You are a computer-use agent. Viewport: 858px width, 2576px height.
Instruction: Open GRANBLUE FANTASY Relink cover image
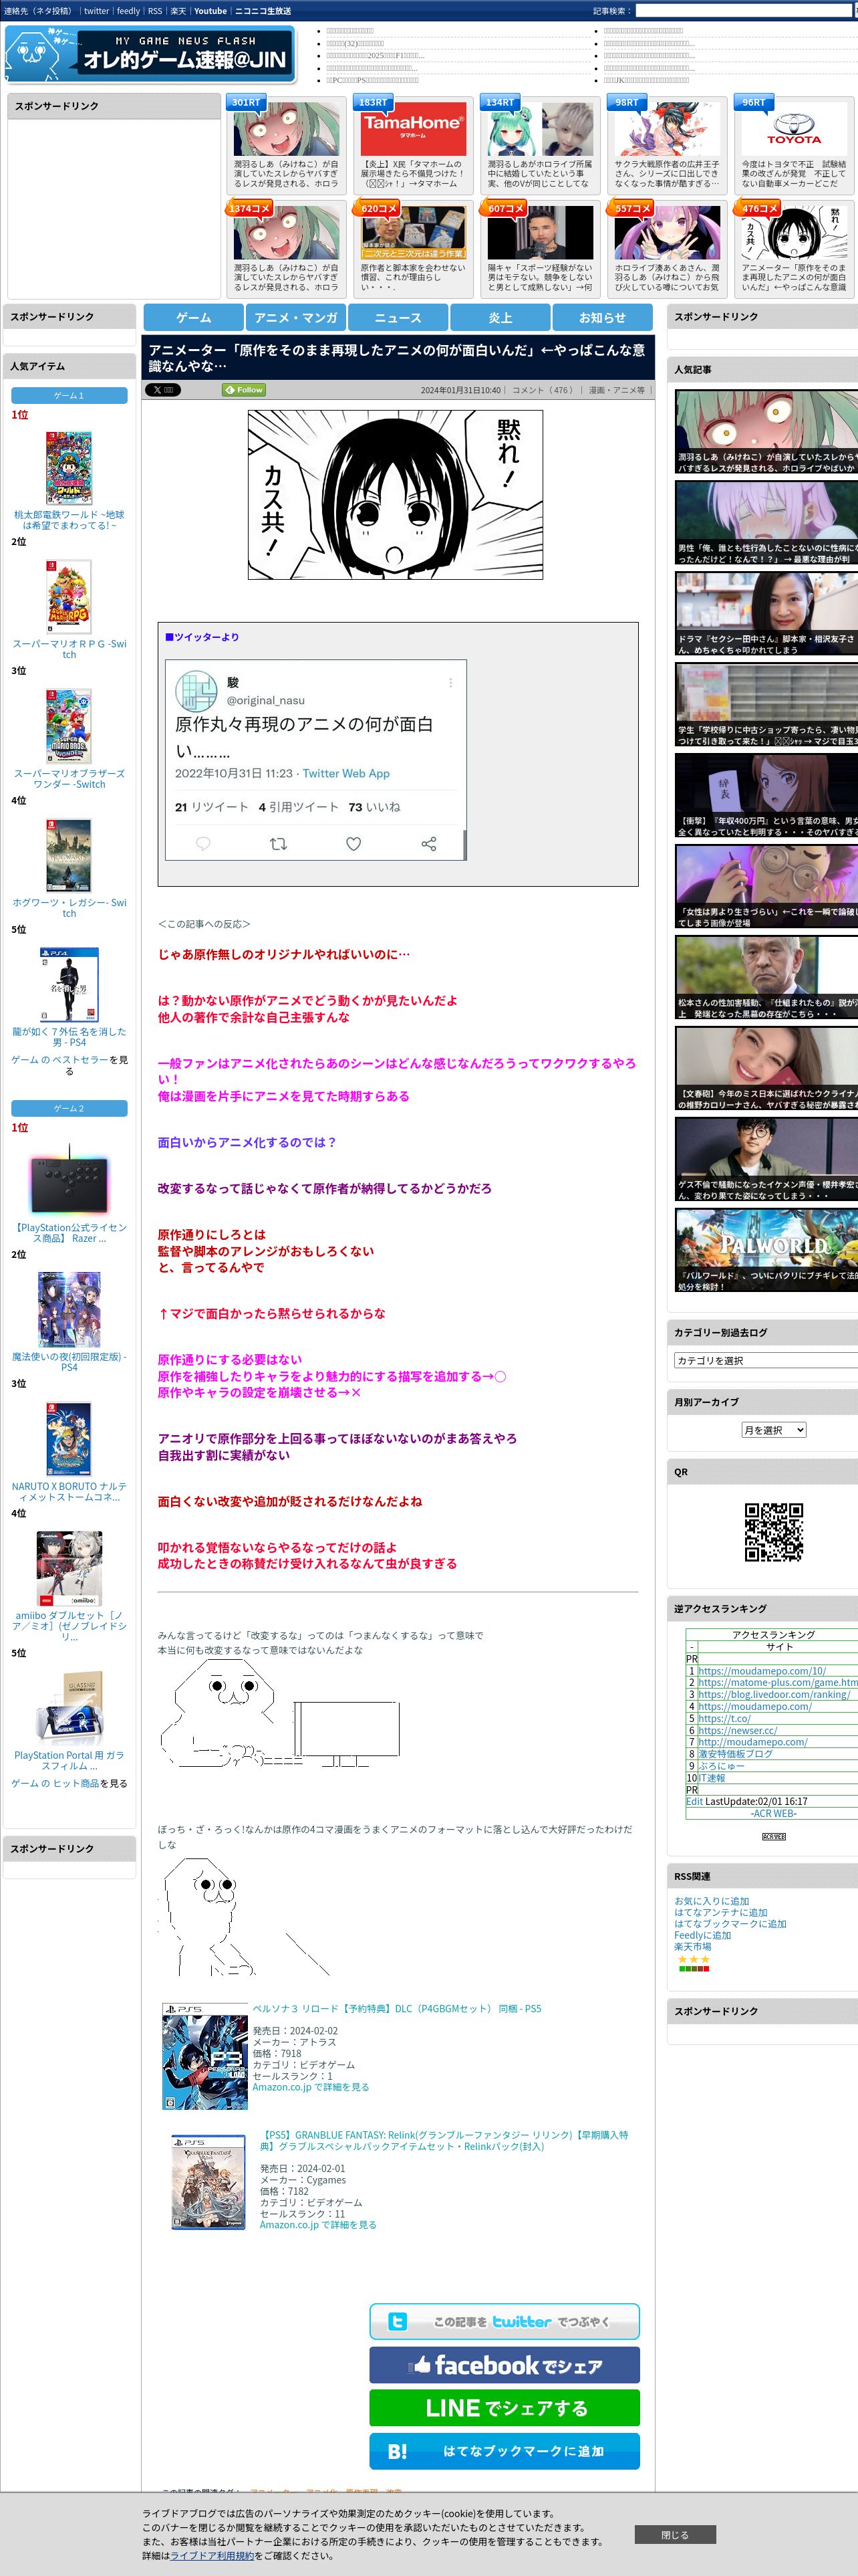[x=208, y=2183]
